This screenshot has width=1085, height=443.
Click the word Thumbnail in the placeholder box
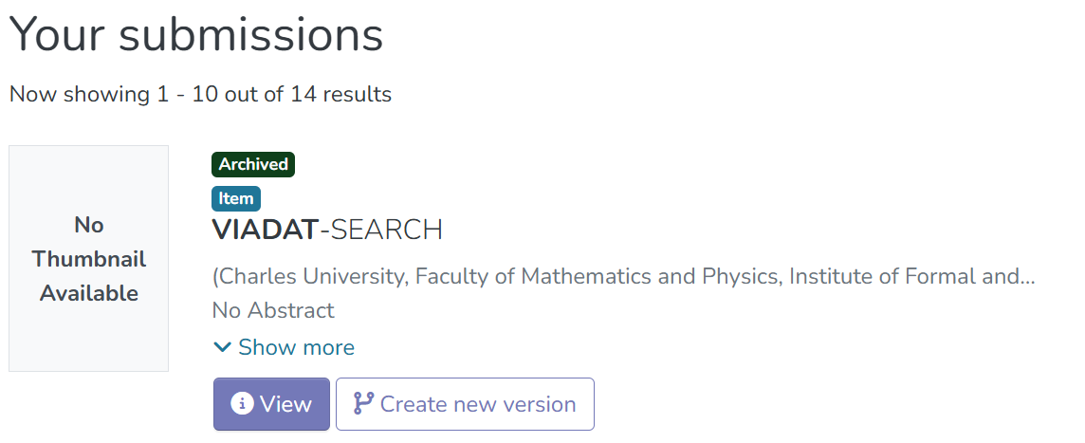click(x=88, y=259)
